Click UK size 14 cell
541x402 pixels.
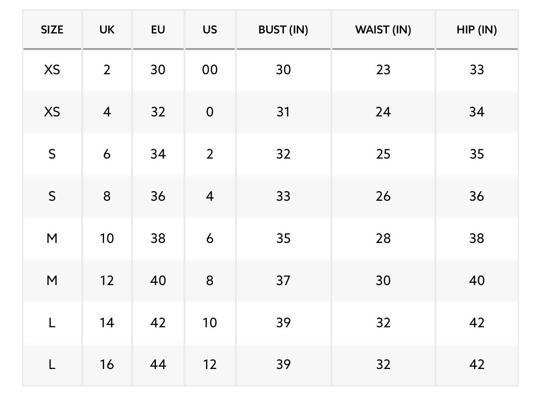coord(107,323)
